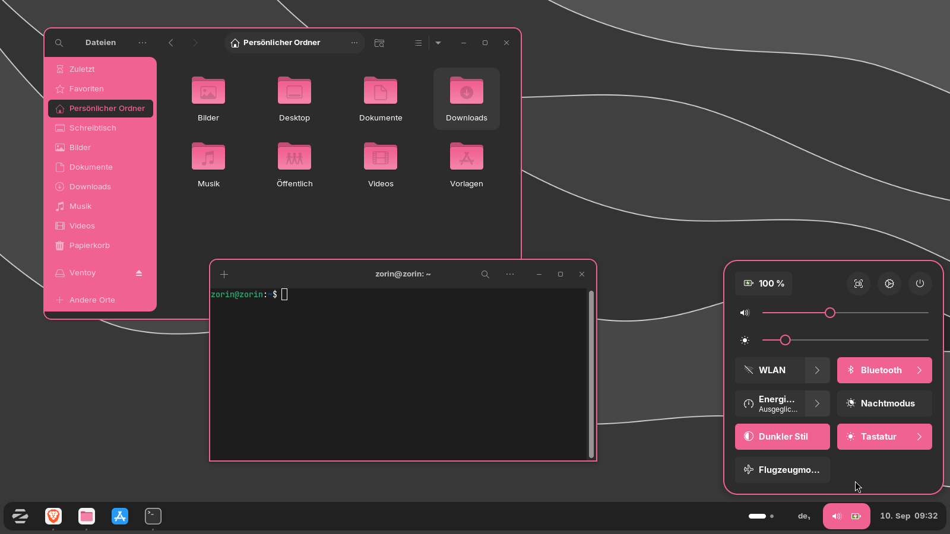The image size is (950, 534).
Task: Eject the Ventoy drive
Action: 139,273
